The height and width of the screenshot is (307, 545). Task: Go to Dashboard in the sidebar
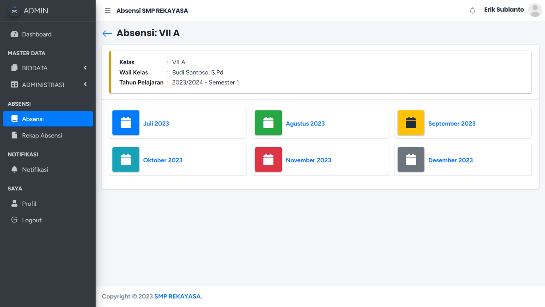click(37, 34)
